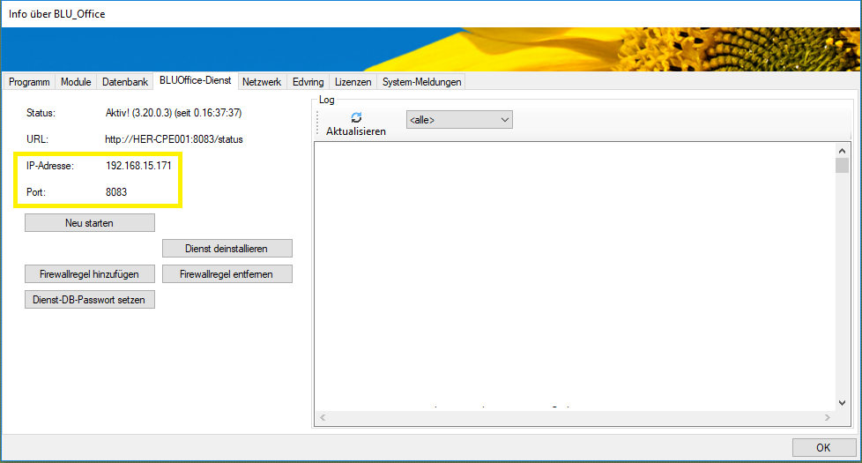
Task: Click the Aktualisieren refresh icon
Action: (x=356, y=118)
